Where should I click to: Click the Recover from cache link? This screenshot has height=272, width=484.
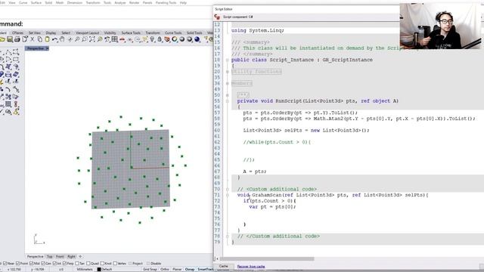pos(251,267)
